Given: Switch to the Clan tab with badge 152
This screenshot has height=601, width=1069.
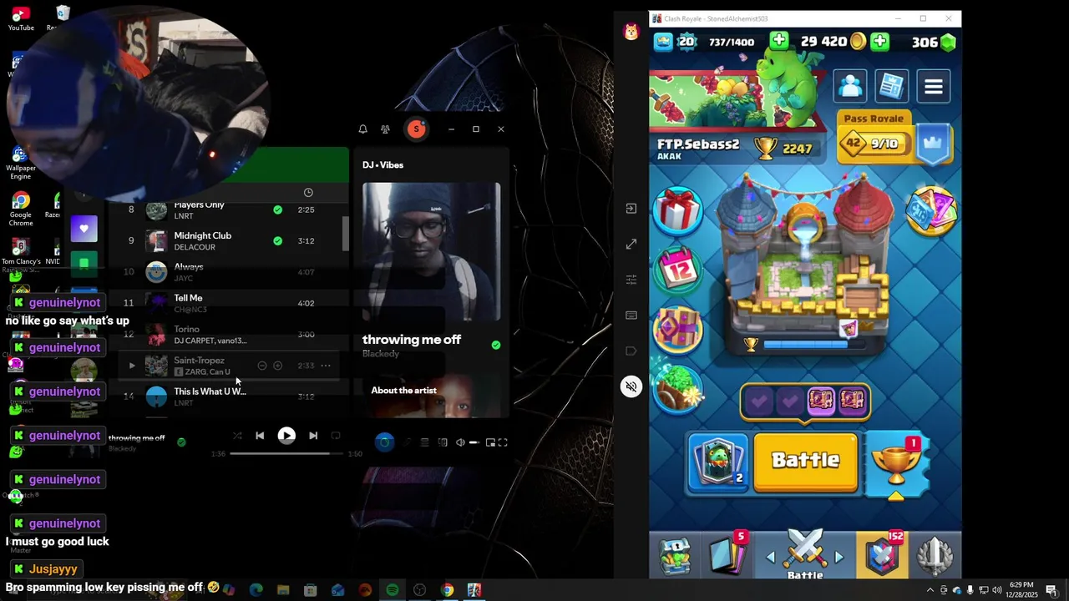Looking at the screenshot, I should coord(884,554).
